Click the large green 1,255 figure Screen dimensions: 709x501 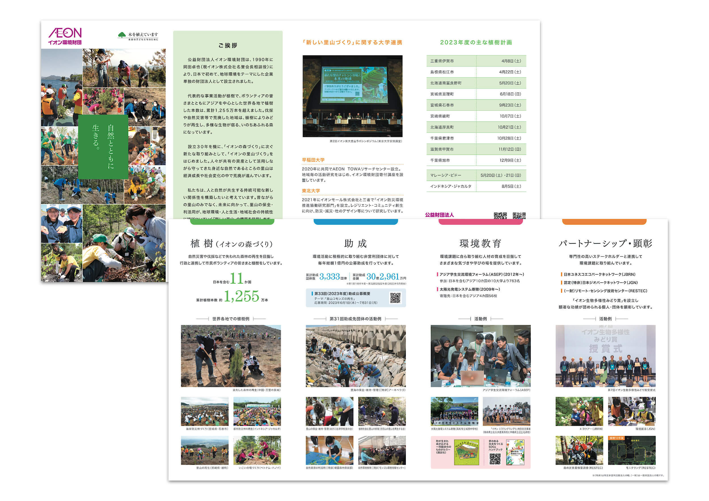[241, 296]
